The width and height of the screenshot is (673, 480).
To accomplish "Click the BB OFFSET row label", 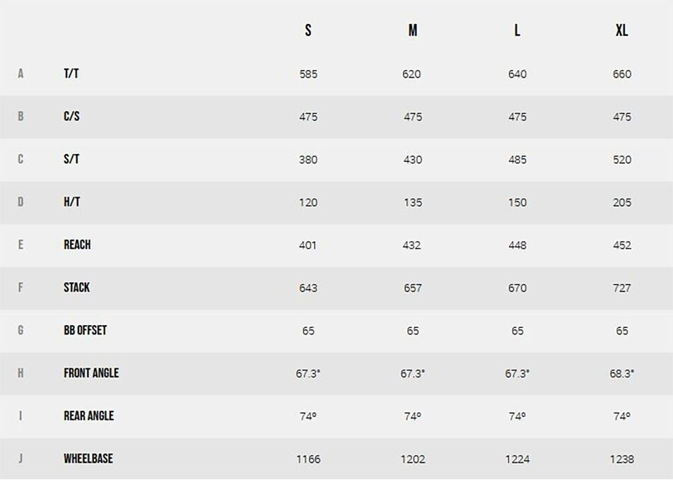I will (85, 330).
